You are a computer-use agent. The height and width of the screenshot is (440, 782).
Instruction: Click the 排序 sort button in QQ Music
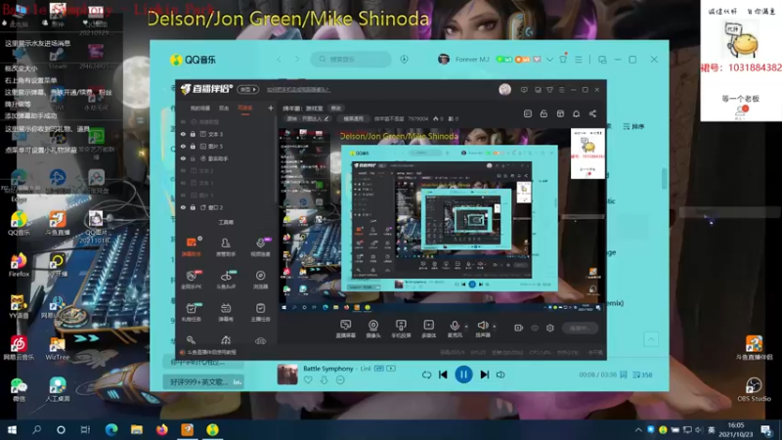click(x=633, y=127)
